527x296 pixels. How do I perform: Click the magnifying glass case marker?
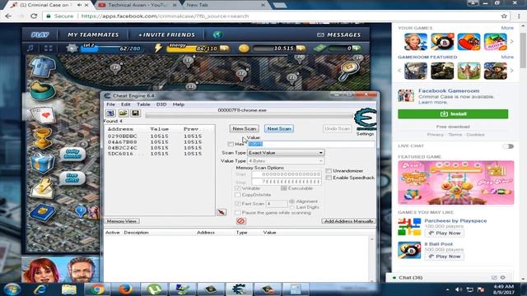click(349, 71)
